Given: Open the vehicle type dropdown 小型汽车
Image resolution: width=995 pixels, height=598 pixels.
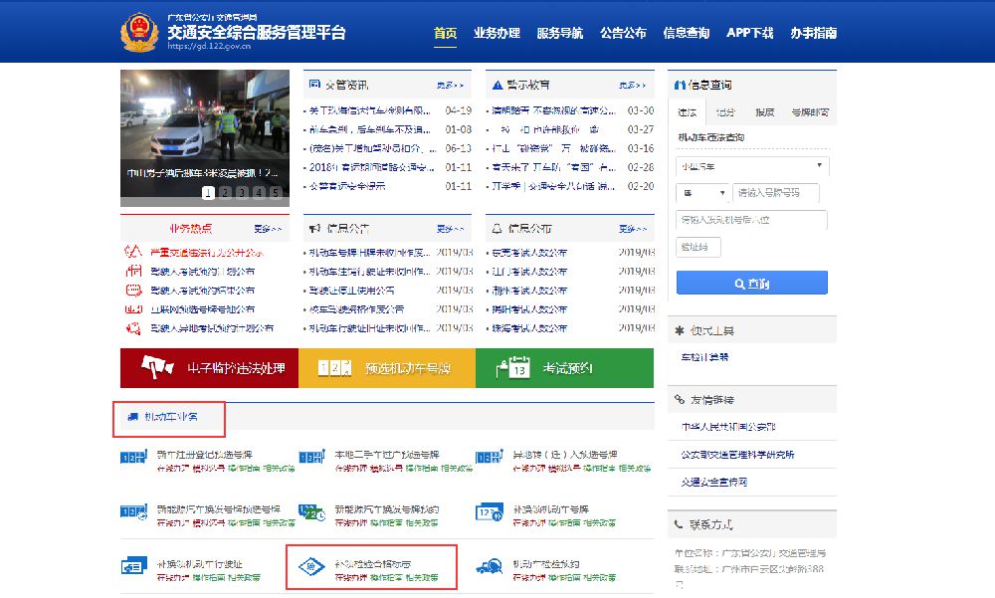Looking at the screenshot, I should click(x=752, y=166).
